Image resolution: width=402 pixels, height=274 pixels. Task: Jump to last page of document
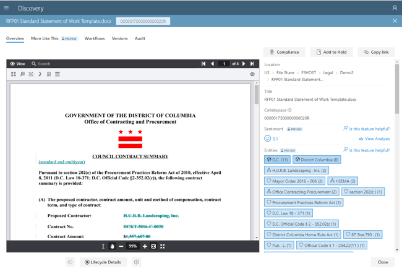coord(252,64)
